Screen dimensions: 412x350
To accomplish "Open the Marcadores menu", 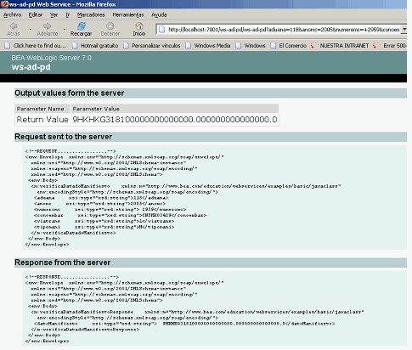I will (x=91, y=14).
